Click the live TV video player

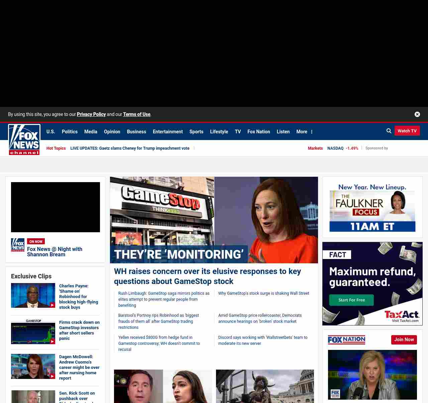pos(56,207)
